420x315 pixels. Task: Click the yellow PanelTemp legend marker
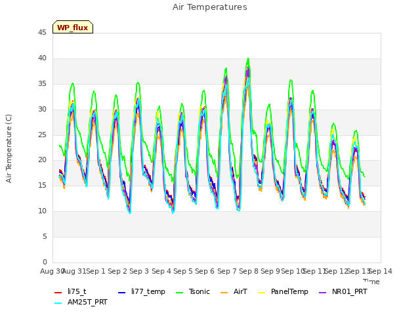[261, 293]
